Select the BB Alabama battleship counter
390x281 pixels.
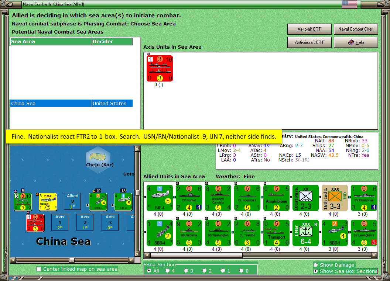coord(189,233)
